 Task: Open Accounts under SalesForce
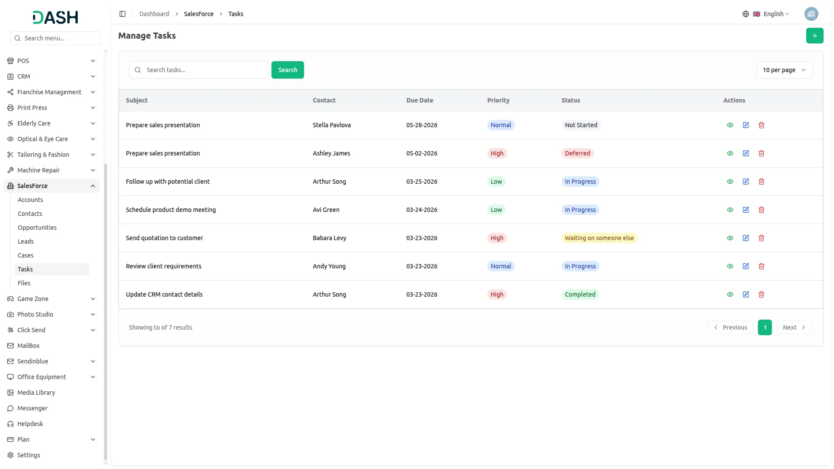52,200
